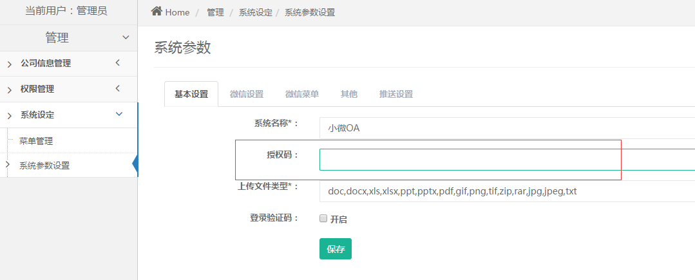Image resolution: width=695 pixels, height=280 pixels.
Task: Expand 权限管理 with left chevron
Action: coord(117,88)
